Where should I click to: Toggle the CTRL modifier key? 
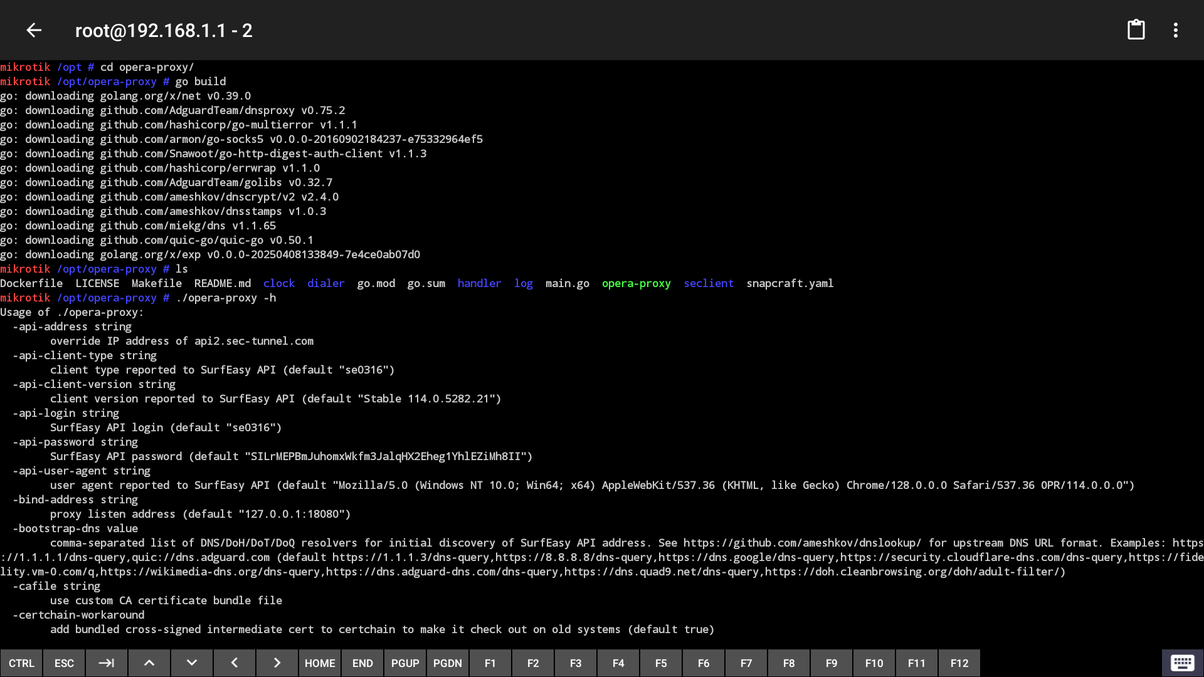pos(21,663)
